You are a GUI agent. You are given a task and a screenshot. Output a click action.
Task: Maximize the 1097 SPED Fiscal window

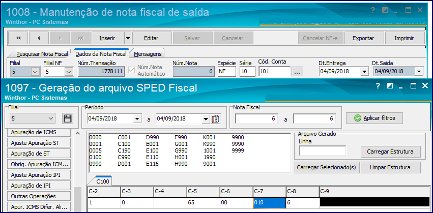[413, 86]
